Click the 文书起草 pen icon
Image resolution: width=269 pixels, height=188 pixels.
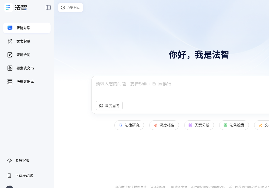tap(10, 41)
